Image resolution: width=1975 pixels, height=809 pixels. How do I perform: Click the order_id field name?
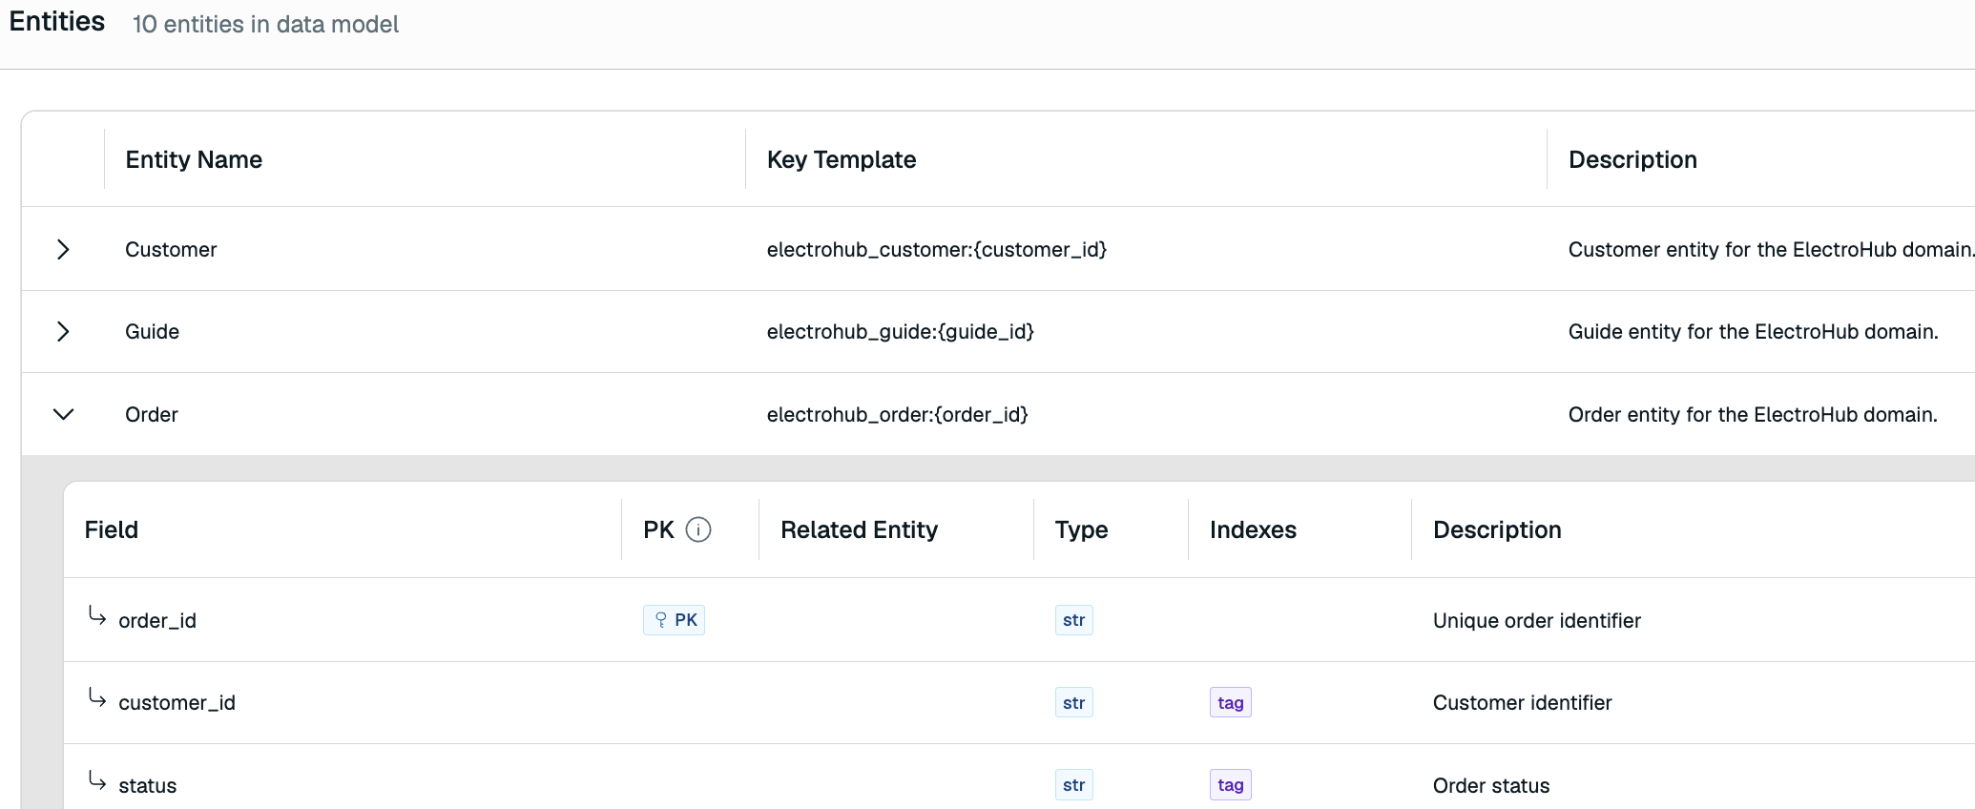[157, 620]
